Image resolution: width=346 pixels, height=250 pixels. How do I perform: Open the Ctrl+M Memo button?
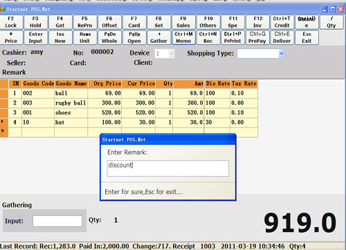pos(183,37)
